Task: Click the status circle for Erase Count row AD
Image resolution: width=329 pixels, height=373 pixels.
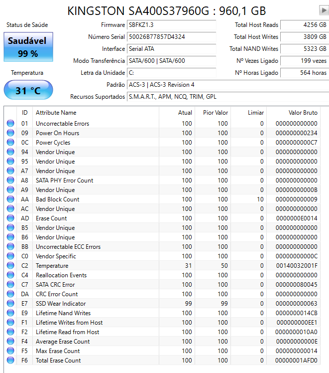Action: [x=10, y=218]
